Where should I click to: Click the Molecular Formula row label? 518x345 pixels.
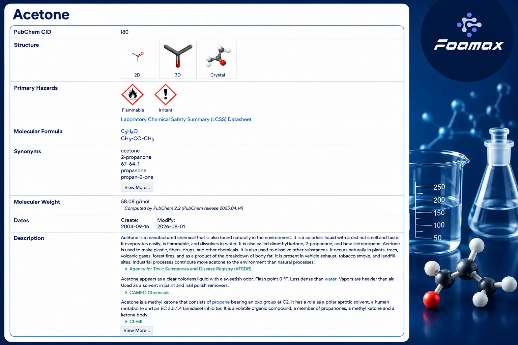click(x=38, y=131)
